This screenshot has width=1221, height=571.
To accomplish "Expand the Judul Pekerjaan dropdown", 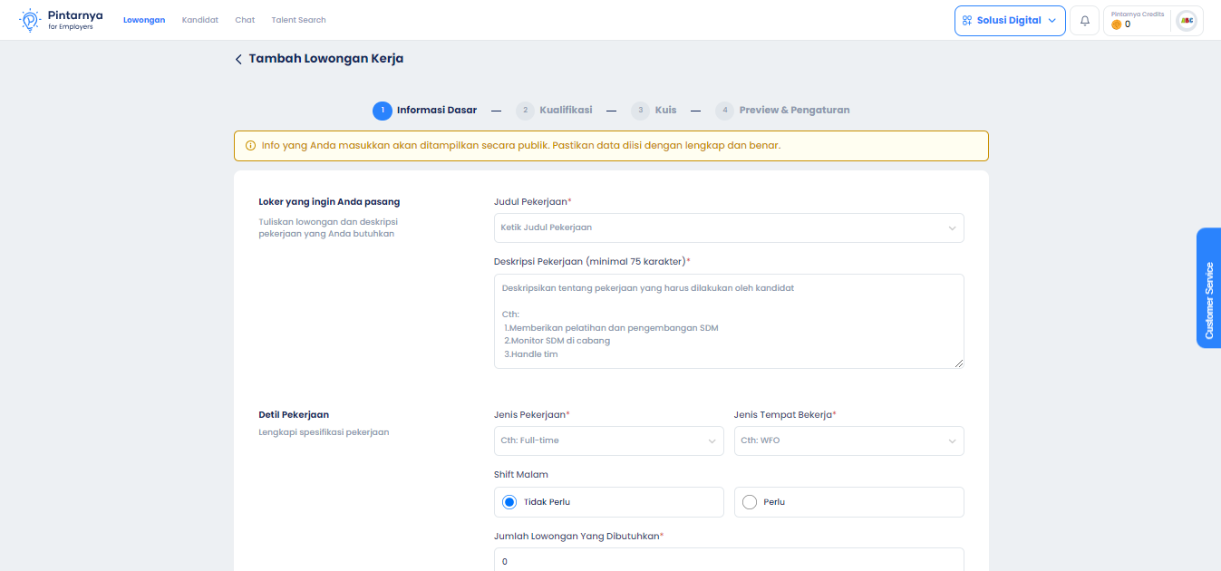I will 728,227.
